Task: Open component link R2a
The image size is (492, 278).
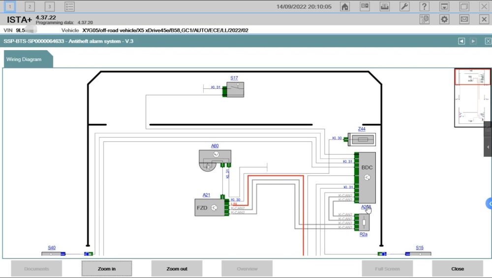Action: pos(364,234)
